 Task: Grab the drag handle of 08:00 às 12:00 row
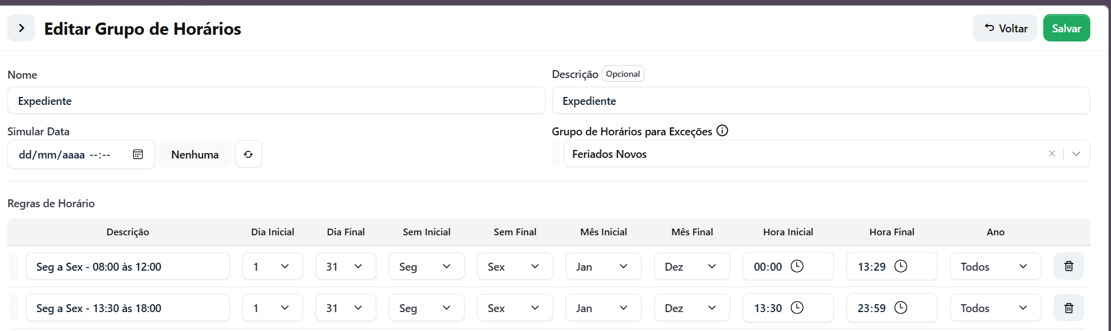pyautogui.click(x=13, y=266)
